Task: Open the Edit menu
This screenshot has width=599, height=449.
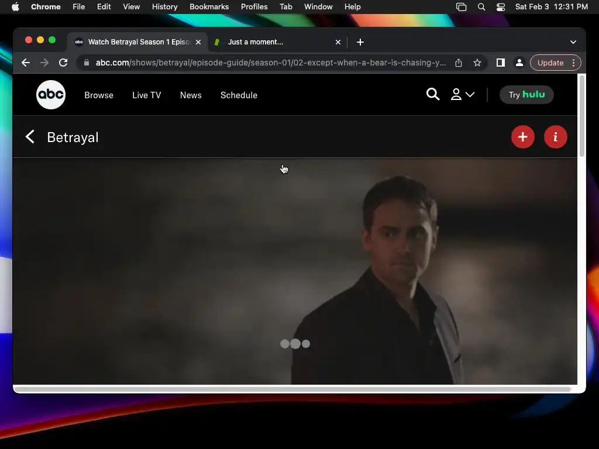Action: pyautogui.click(x=104, y=7)
